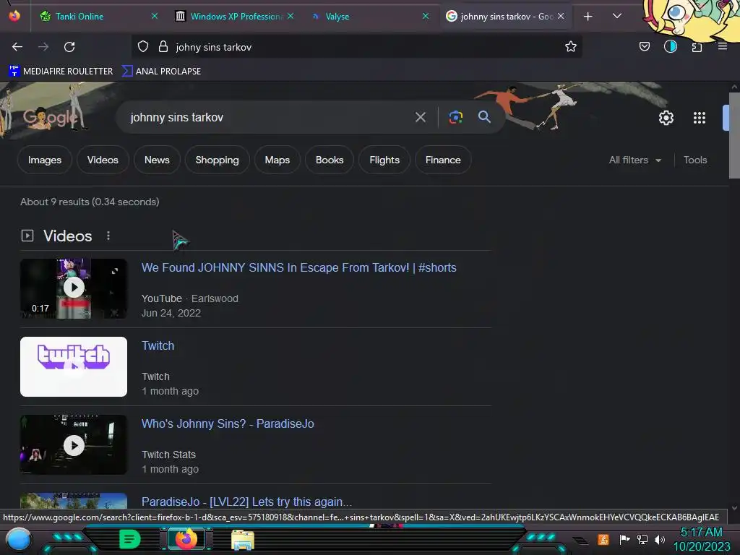Click the orange Java tray icon
Screen dimensions: 740x555
click(603, 539)
